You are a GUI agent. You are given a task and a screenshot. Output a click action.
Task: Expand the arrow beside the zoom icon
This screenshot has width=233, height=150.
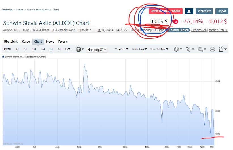[x=205, y=49]
